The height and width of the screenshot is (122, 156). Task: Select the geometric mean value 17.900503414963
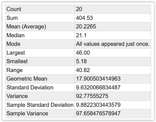pos(98,79)
